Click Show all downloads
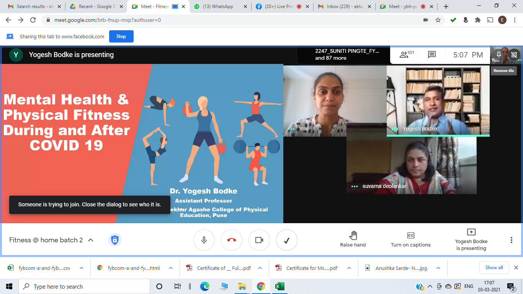523x294 pixels. (494, 267)
